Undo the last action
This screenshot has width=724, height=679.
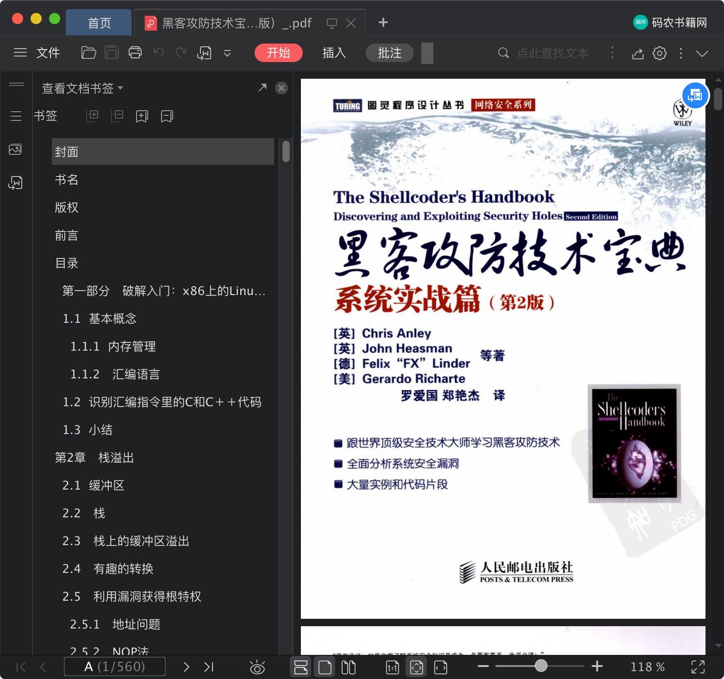coord(159,53)
